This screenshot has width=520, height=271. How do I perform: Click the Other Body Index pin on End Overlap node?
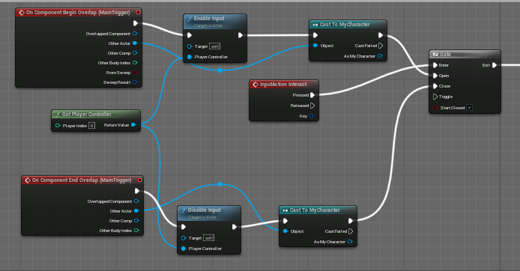(x=136, y=231)
